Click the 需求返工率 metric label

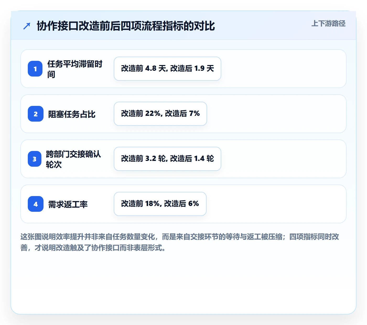[x=68, y=204]
